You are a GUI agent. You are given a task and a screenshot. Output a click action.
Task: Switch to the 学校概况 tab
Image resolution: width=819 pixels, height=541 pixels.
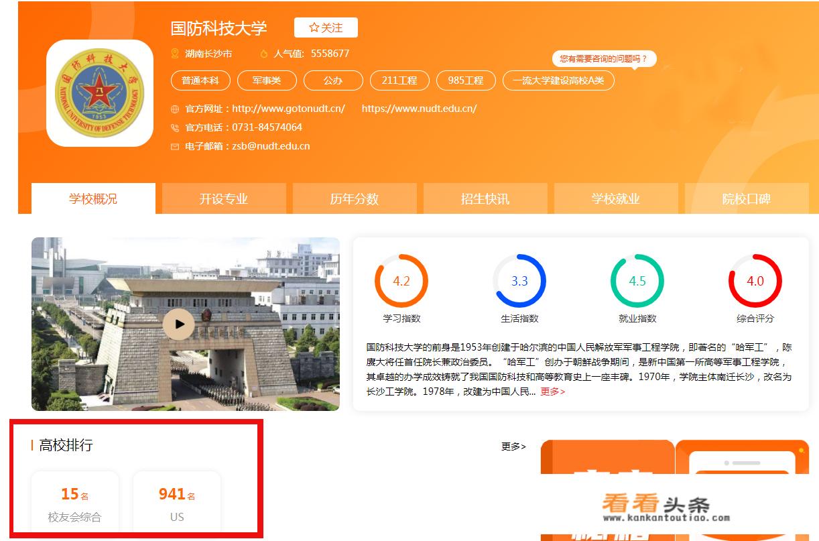pos(93,199)
